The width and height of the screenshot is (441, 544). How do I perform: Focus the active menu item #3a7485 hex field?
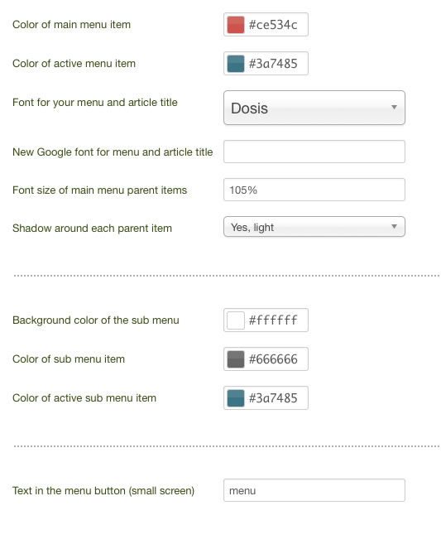[x=273, y=64]
